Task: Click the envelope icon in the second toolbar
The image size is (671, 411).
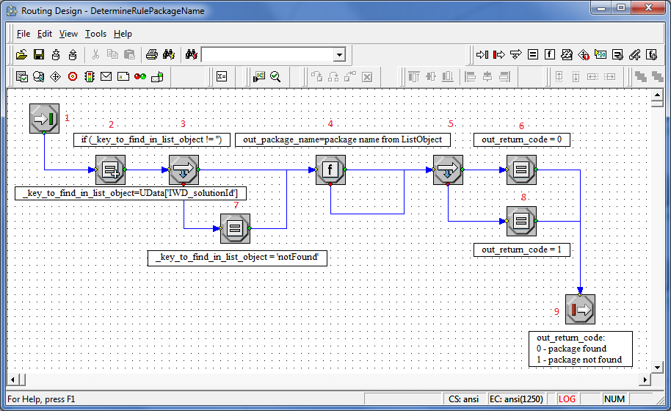Action: tap(106, 76)
